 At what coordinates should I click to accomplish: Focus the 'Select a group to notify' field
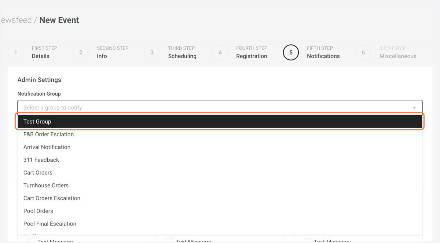point(220,107)
